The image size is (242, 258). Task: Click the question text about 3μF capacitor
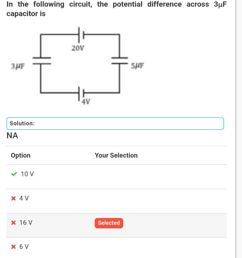point(116,9)
